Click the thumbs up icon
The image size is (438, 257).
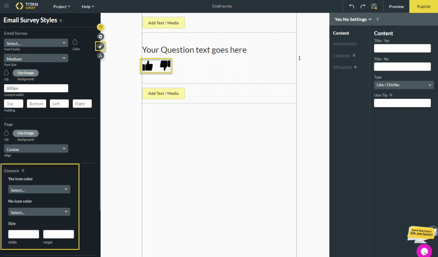click(148, 66)
